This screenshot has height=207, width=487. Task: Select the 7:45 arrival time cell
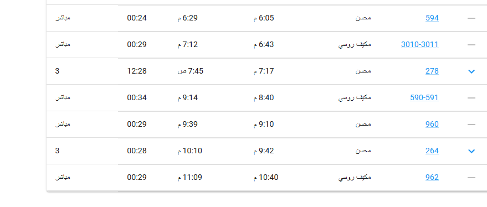191,71
